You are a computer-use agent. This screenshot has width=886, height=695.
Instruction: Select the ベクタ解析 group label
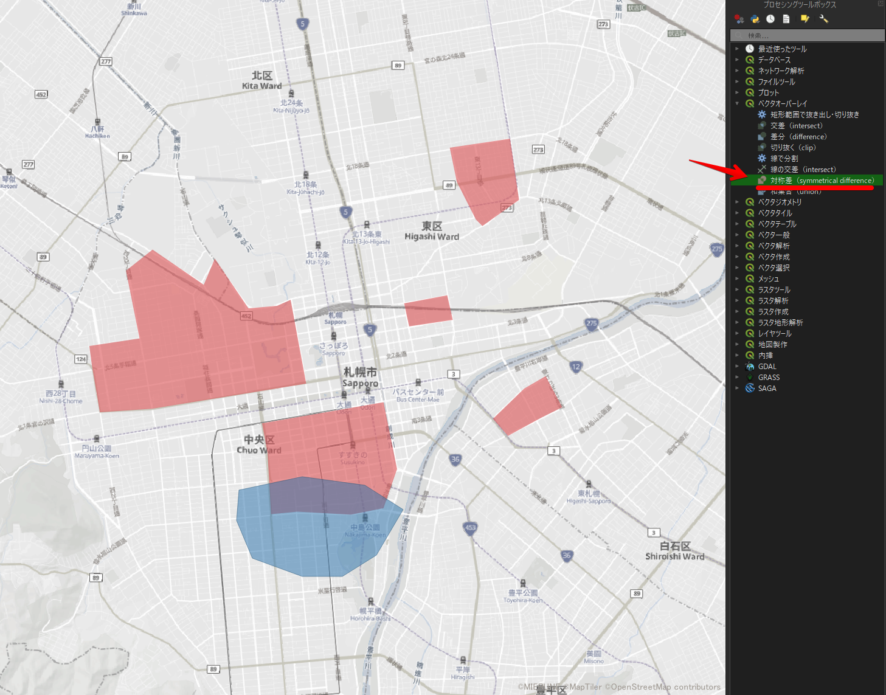tap(774, 246)
